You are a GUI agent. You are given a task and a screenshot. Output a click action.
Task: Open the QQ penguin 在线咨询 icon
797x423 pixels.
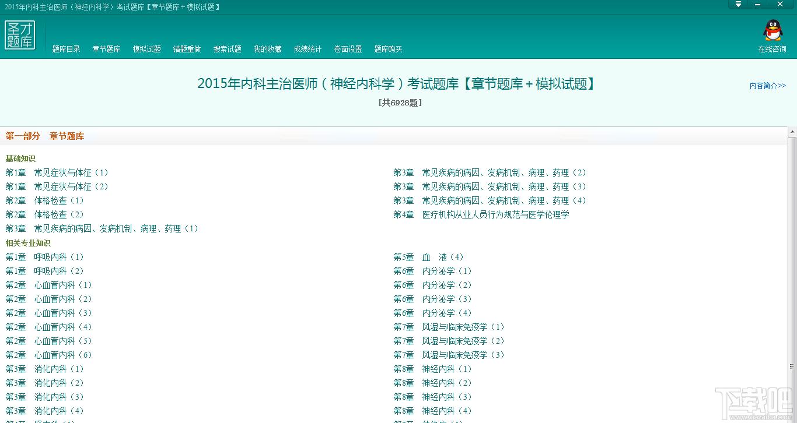pyautogui.click(x=772, y=31)
